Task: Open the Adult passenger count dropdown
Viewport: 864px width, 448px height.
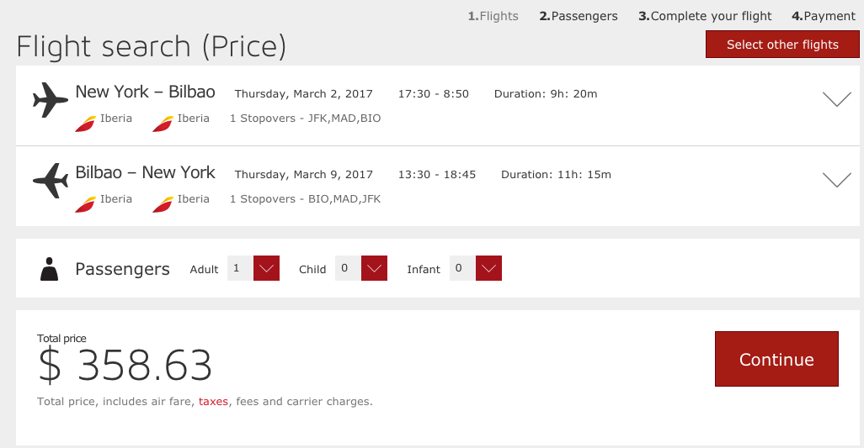Action: click(x=266, y=268)
